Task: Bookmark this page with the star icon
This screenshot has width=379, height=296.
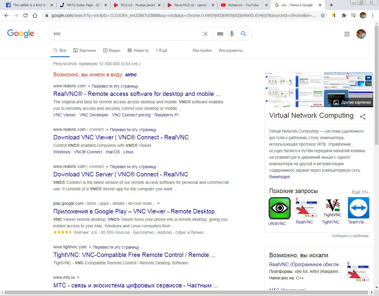Action: coord(323,15)
